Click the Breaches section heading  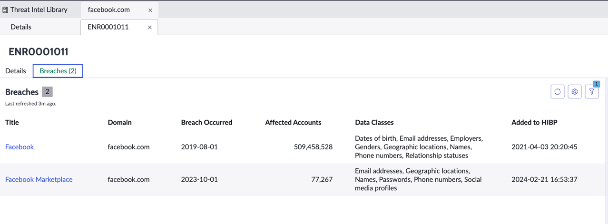coord(22,92)
